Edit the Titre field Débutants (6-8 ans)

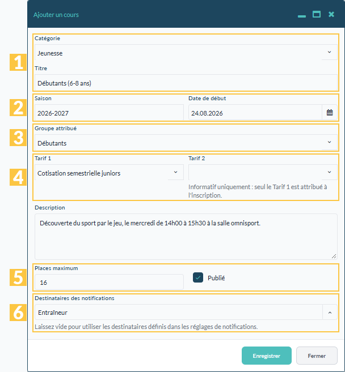coord(186,82)
